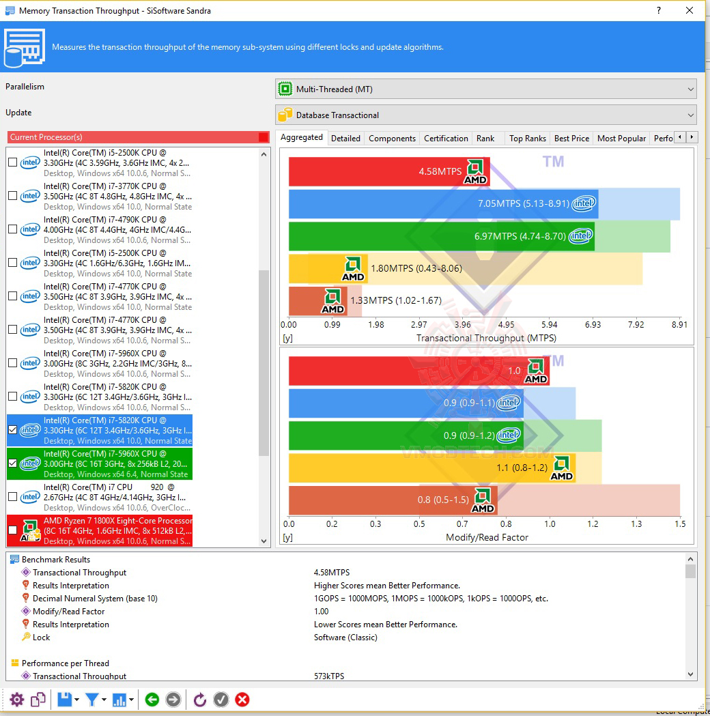Check the Core i7-5960X 8C 3GHz 2.2GHz IMC checkbox

[x=13, y=363]
